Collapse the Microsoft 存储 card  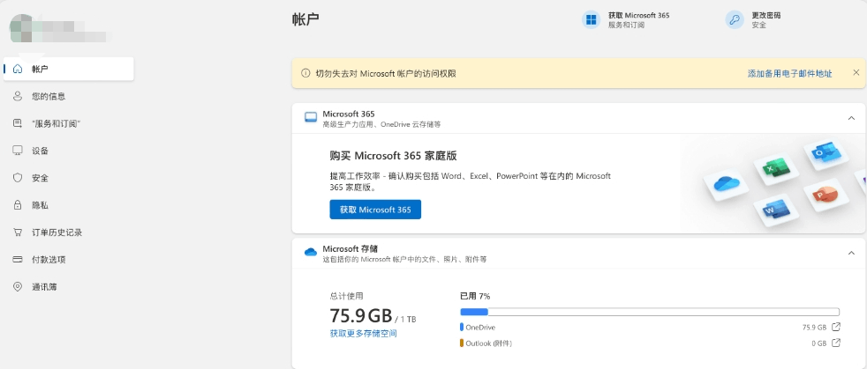851,253
